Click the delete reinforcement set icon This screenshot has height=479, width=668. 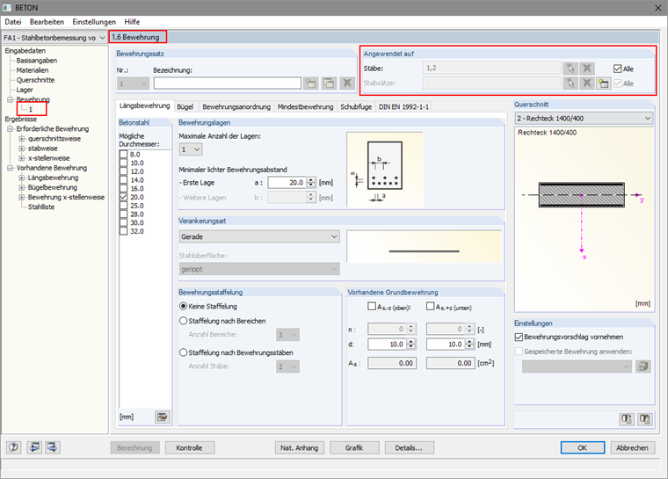click(x=347, y=83)
